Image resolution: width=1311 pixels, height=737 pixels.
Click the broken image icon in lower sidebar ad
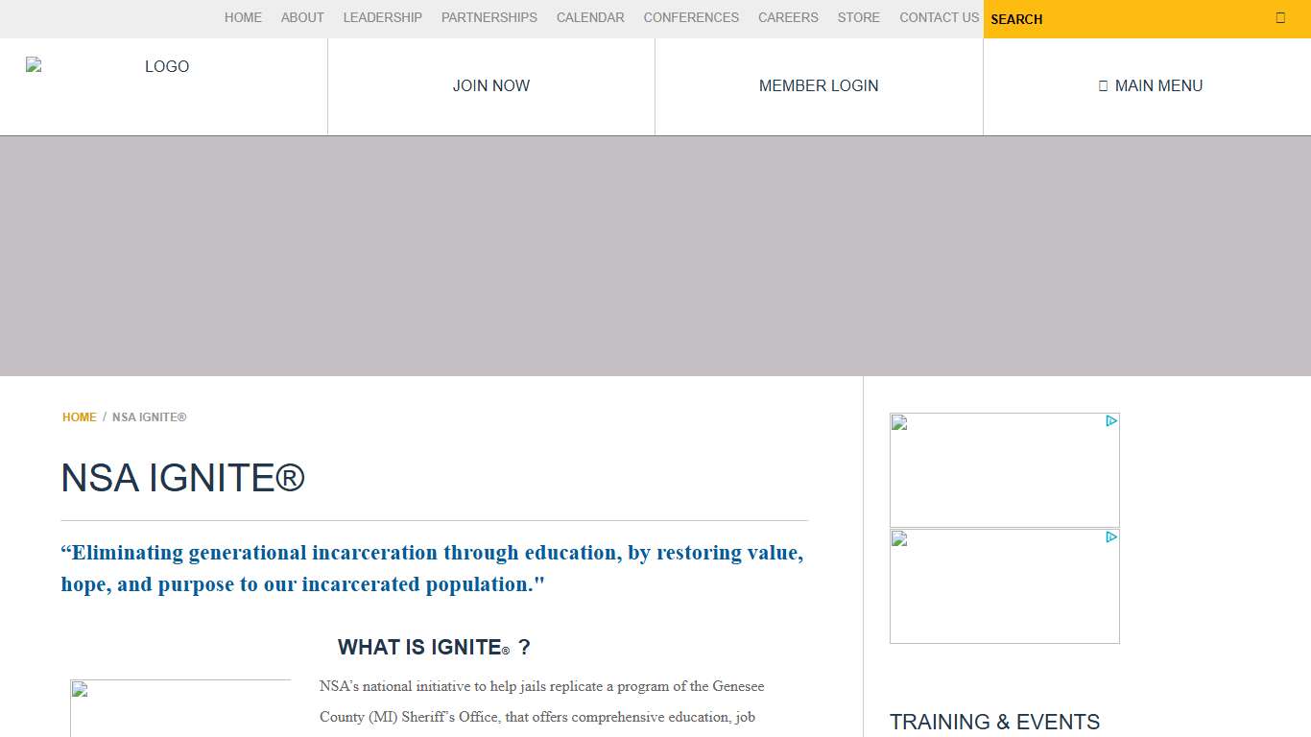pyautogui.click(x=898, y=538)
